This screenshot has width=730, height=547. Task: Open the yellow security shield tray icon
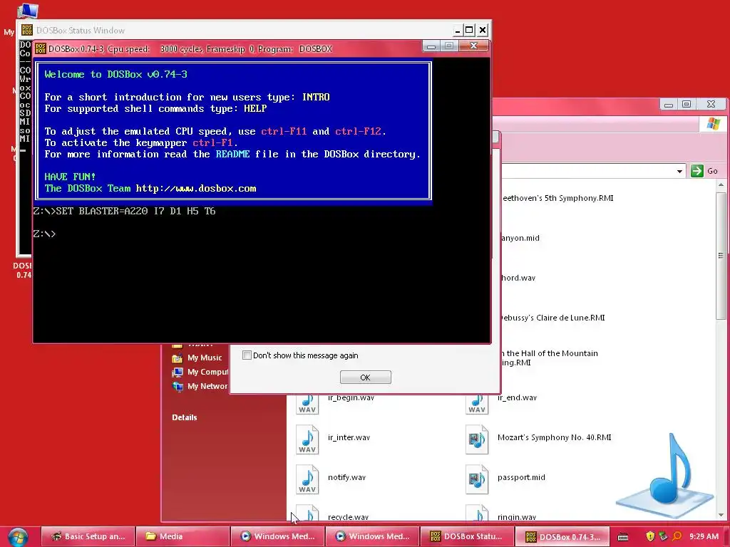(x=650, y=536)
